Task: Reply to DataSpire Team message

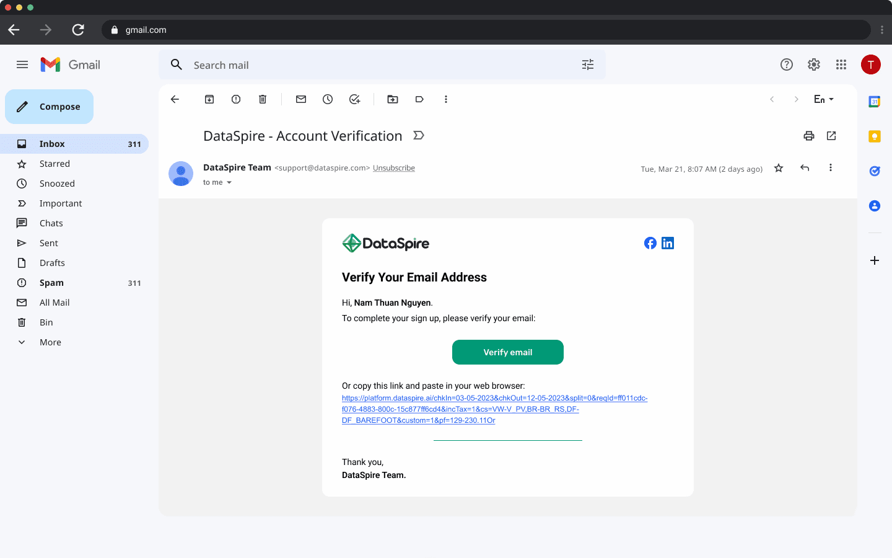Action: [x=805, y=168]
